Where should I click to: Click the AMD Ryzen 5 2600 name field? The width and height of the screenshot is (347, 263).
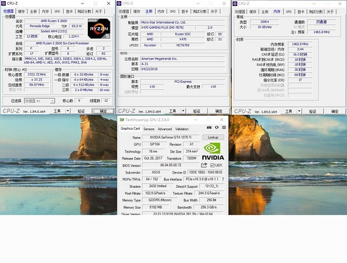point(54,21)
